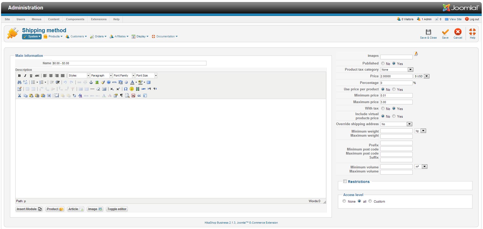Select Yes for Include virtual products price
The height and width of the screenshot is (229, 483).
pyautogui.click(x=394, y=116)
